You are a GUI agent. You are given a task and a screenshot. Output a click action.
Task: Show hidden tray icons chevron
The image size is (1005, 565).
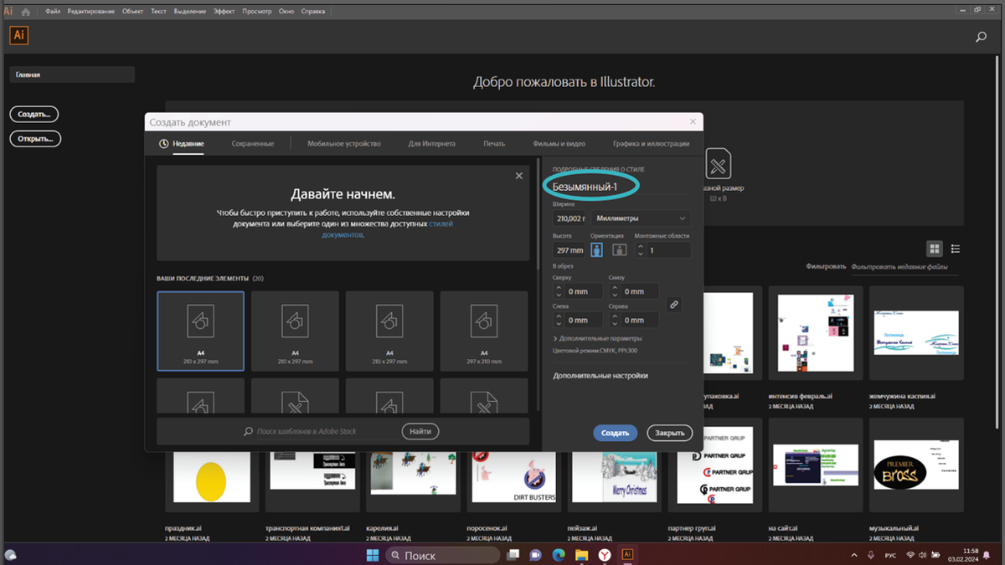854,555
